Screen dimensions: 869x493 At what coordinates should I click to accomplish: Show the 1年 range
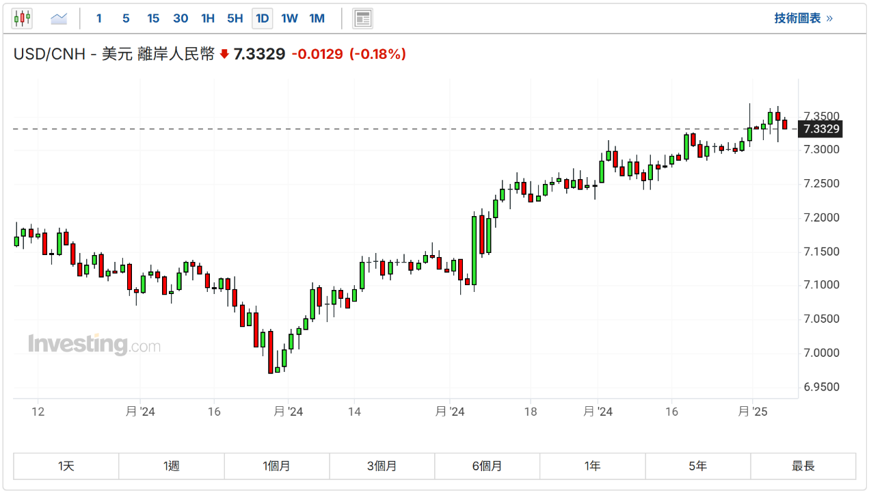click(593, 466)
